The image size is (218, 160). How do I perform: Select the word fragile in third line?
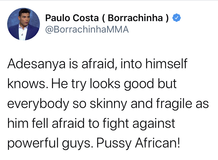point(174,104)
